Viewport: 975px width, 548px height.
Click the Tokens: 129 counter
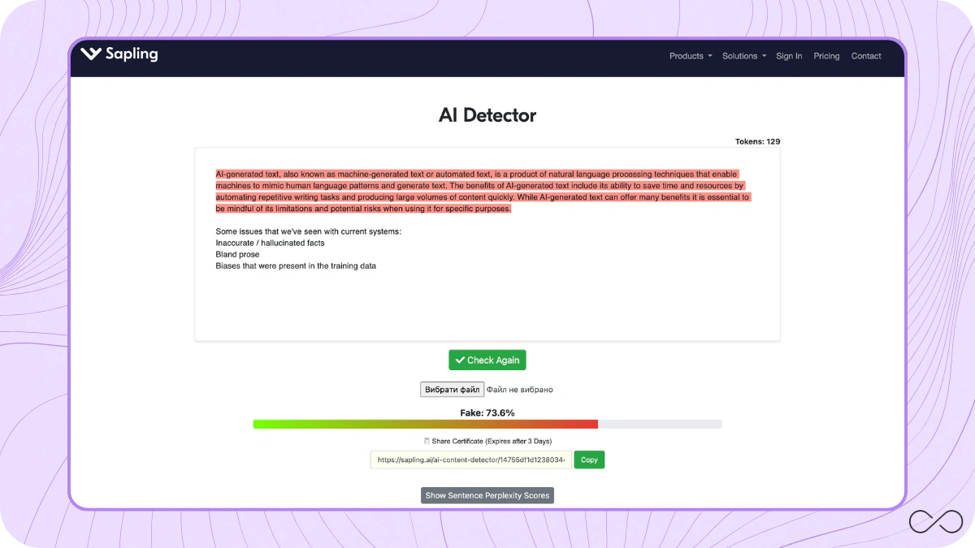(x=757, y=141)
